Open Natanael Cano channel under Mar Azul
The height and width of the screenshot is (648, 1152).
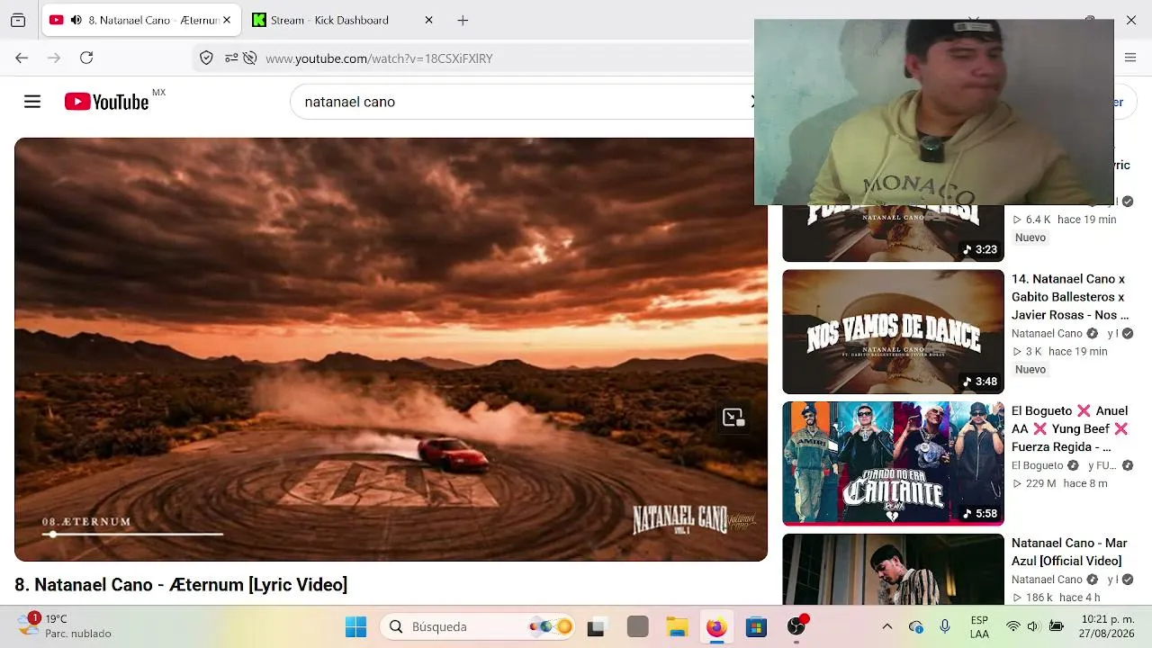coord(1047,580)
